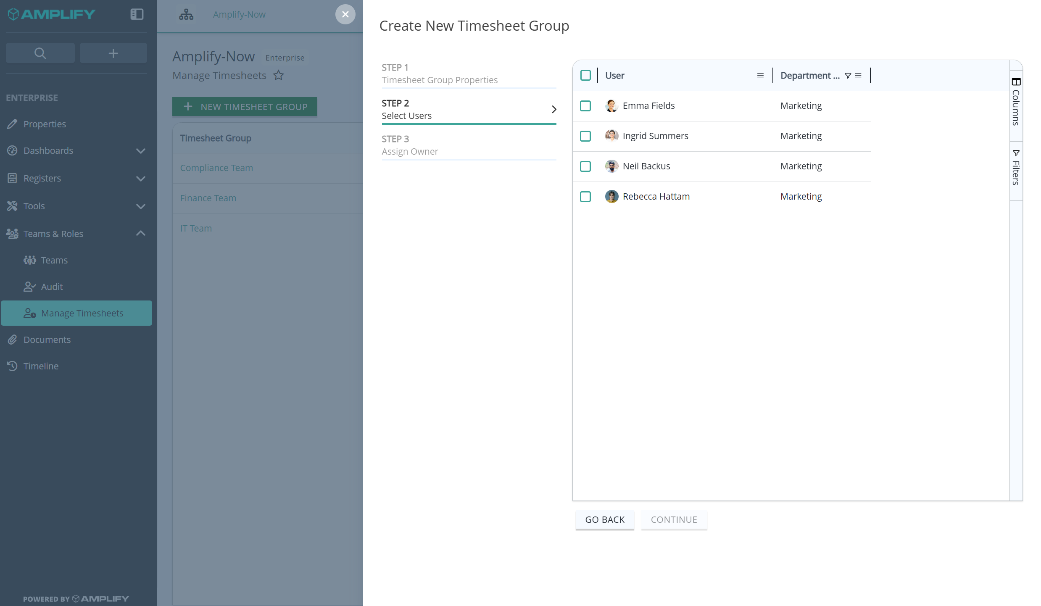Click Emma Fields' Marketing department cell
The height and width of the screenshot is (606, 1041).
pos(801,106)
